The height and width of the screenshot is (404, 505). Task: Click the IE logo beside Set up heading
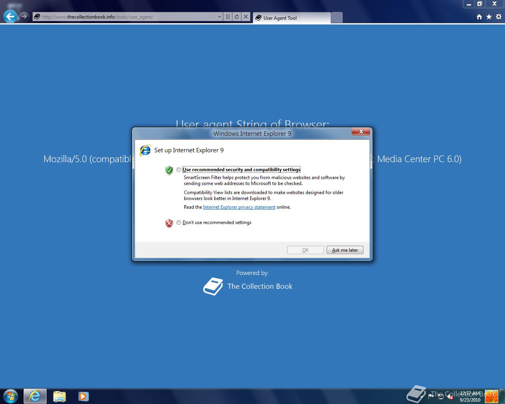pyautogui.click(x=145, y=150)
